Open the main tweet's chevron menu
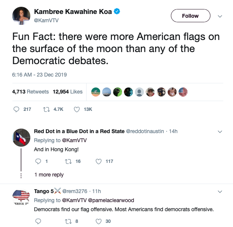This screenshot has width=233, height=227. [221, 16]
